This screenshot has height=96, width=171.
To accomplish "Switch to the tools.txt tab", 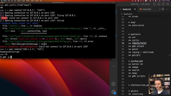I will [127, 9].
